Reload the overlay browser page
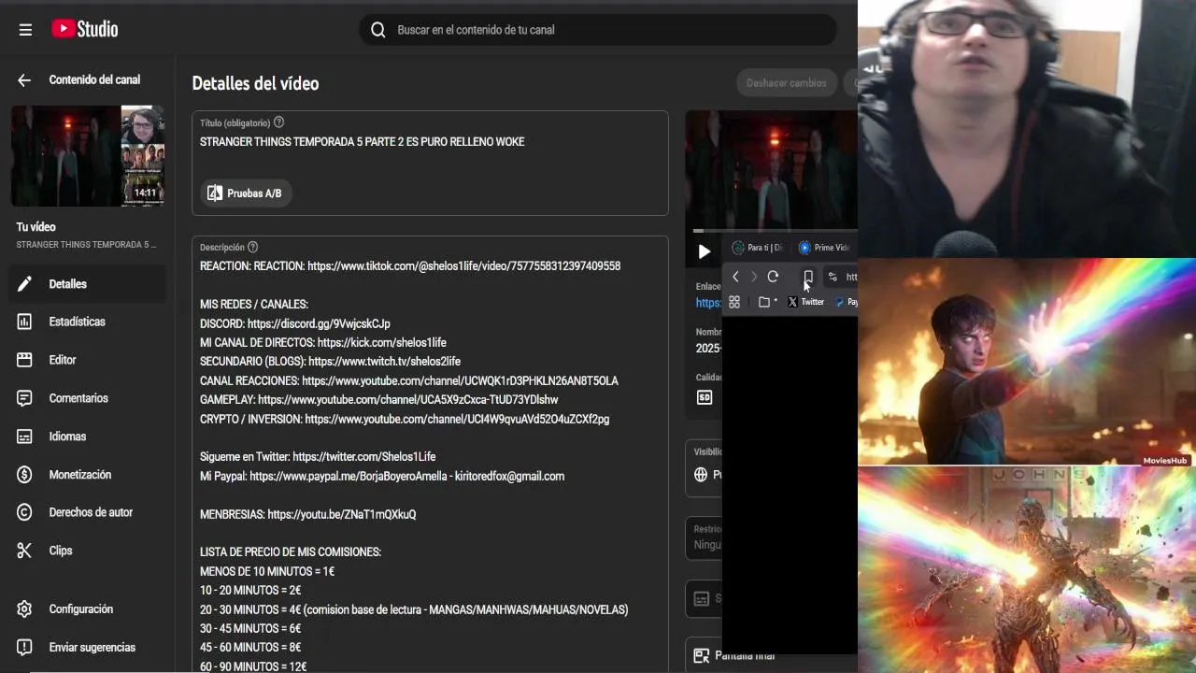This screenshot has height=673, width=1196. coord(773,277)
